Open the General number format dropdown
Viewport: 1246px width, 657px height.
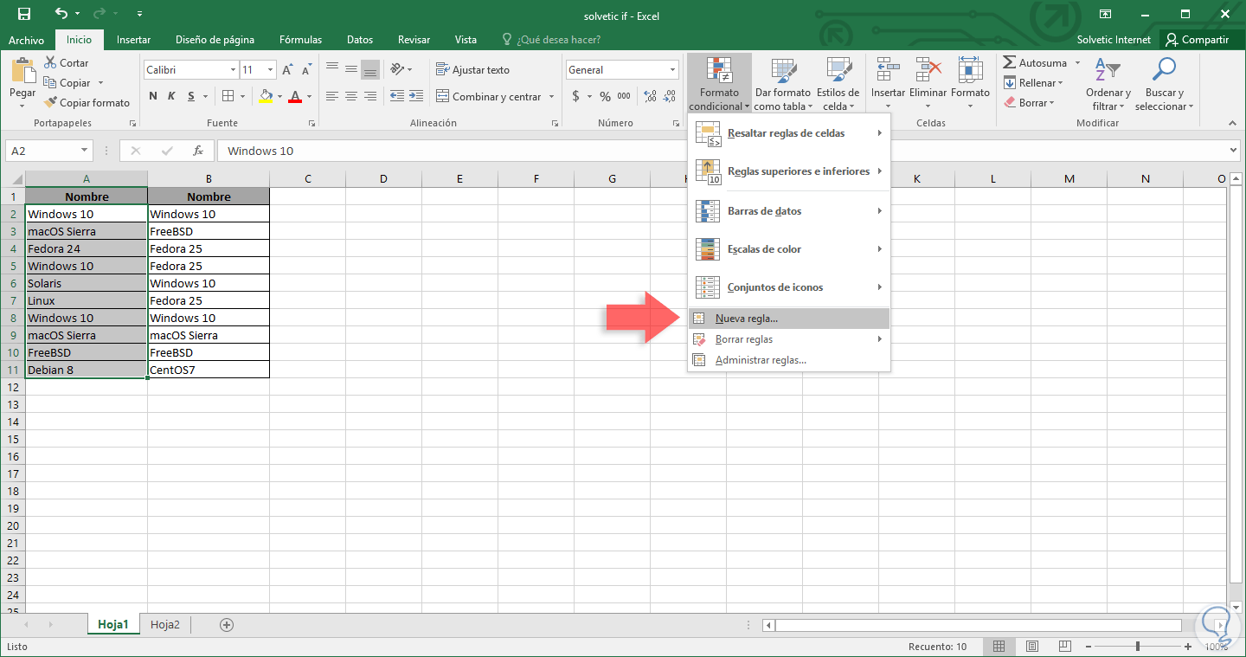coord(673,70)
